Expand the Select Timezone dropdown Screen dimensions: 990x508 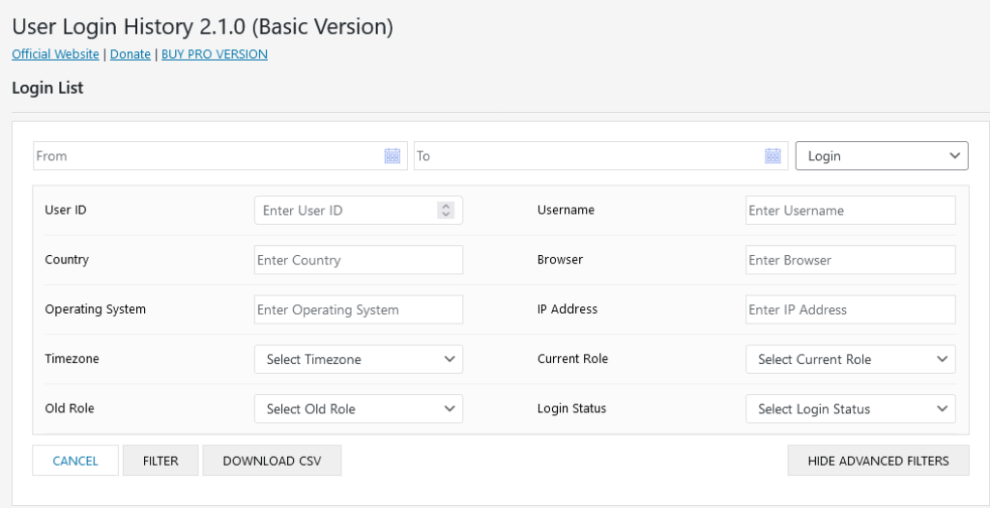click(x=359, y=359)
